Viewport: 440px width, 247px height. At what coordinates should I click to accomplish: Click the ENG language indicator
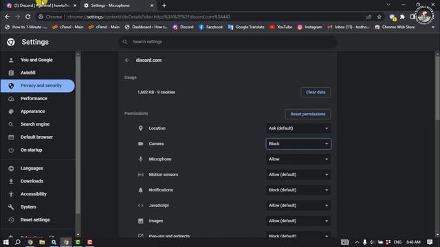tap(397, 242)
